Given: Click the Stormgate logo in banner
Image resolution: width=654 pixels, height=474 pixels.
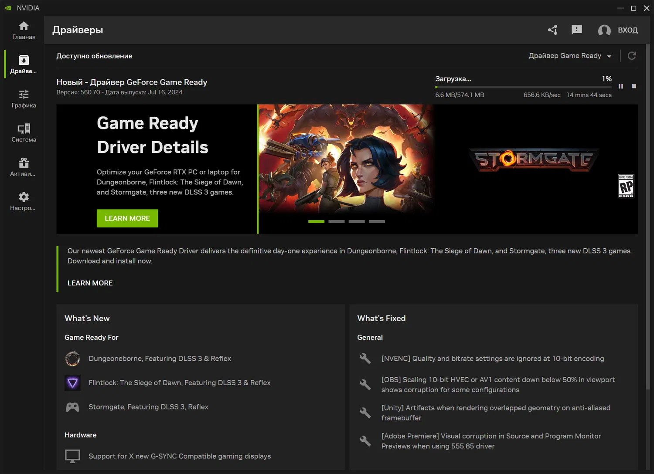Looking at the screenshot, I should pyautogui.click(x=534, y=159).
